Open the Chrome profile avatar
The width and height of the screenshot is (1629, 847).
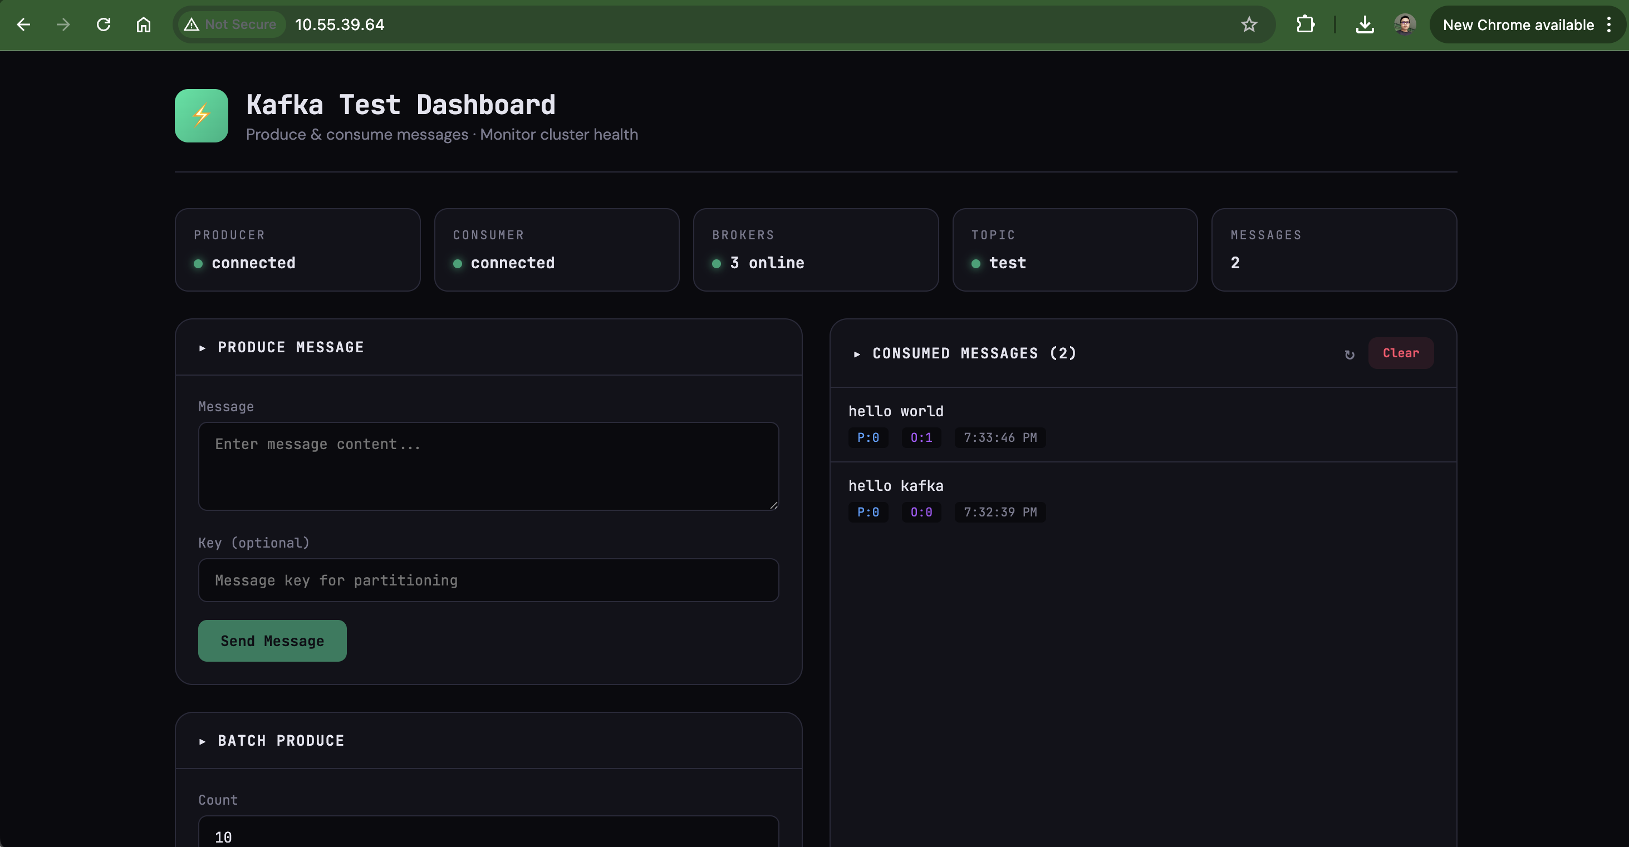pos(1404,24)
